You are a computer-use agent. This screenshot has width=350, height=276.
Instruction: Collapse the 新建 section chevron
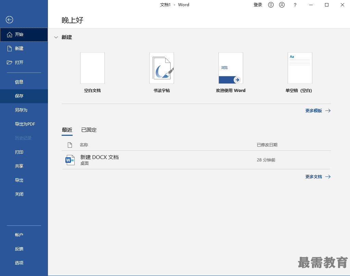click(x=56, y=38)
